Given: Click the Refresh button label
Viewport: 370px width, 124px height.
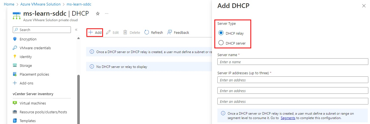Looking at the screenshot, I should coord(157,32).
